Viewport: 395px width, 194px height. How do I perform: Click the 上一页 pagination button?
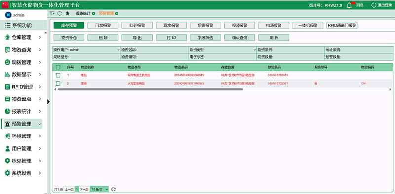click(69, 189)
